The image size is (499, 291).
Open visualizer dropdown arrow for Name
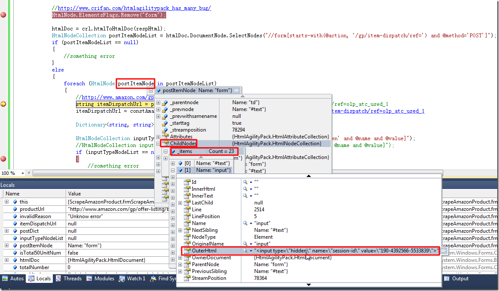tap(251, 224)
